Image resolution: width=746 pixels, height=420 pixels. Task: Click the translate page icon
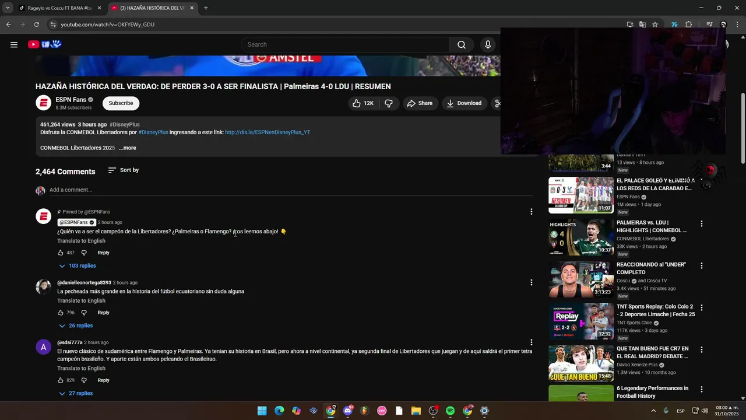point(642,24)
